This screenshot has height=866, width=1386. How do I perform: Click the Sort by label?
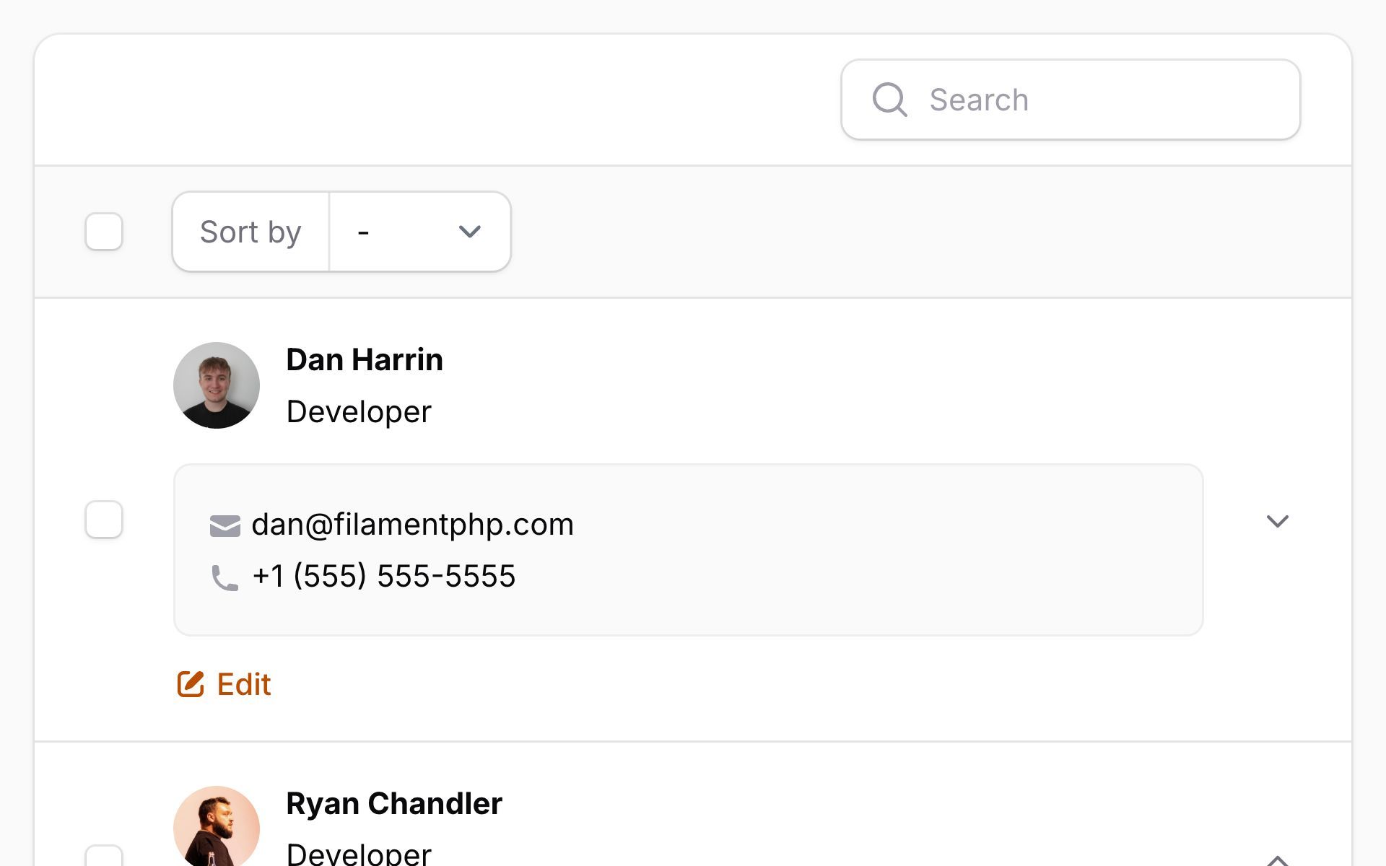(250, 232)
